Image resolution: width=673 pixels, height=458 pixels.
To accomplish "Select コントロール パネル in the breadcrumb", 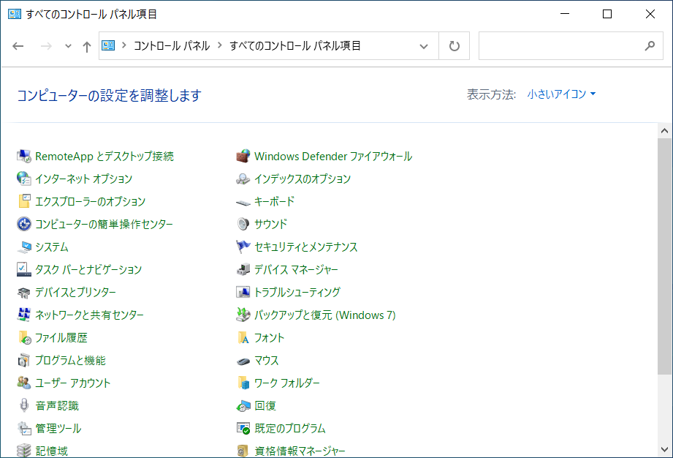I will (172, 45).
